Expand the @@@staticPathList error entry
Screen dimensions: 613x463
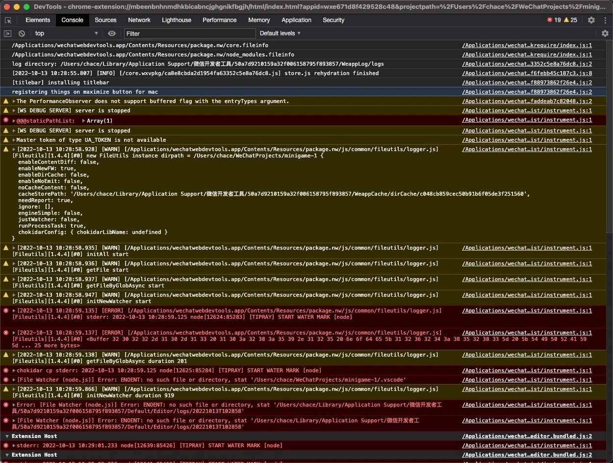(14, 121)
